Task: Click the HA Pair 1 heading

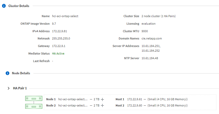Action: 20,88
